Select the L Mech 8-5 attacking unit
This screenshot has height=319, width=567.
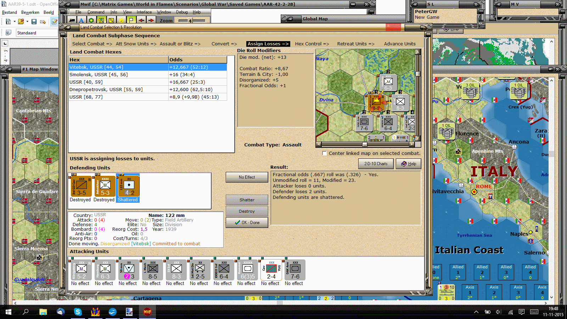point(152,270)
